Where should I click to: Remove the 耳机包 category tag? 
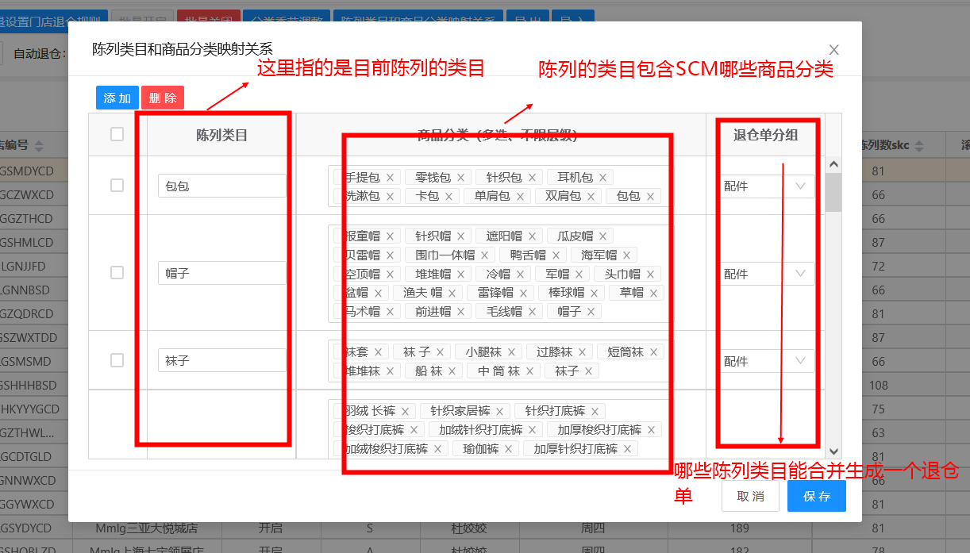(603, 178)
